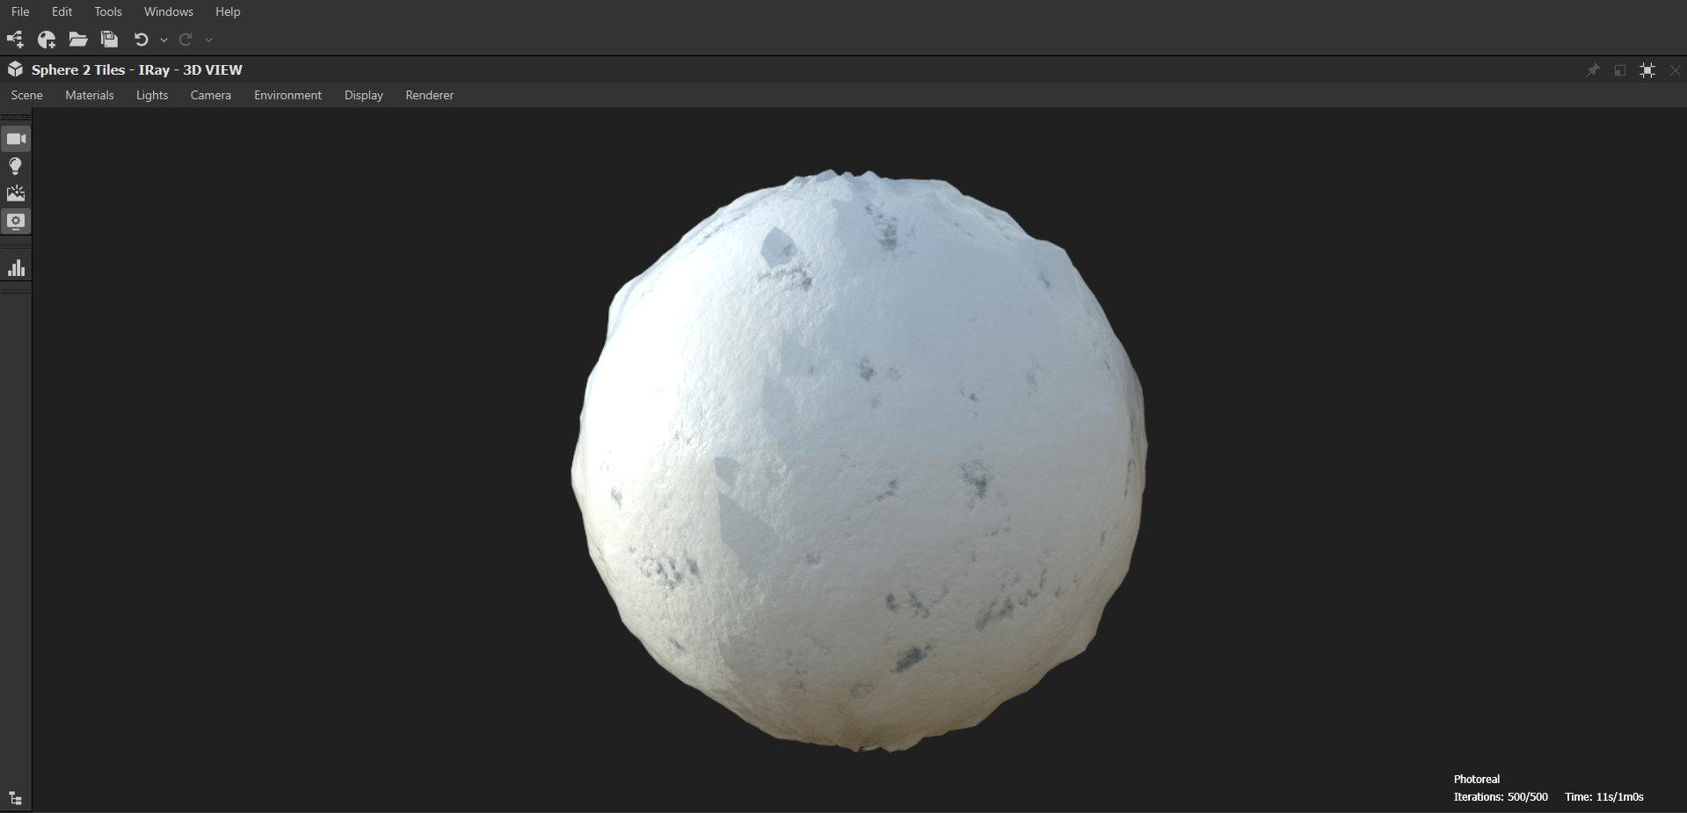This screenshot has height=813, width=1687.
Task: Click the 'Photoreal' render mode label
Action: [x=1477, y=779]
